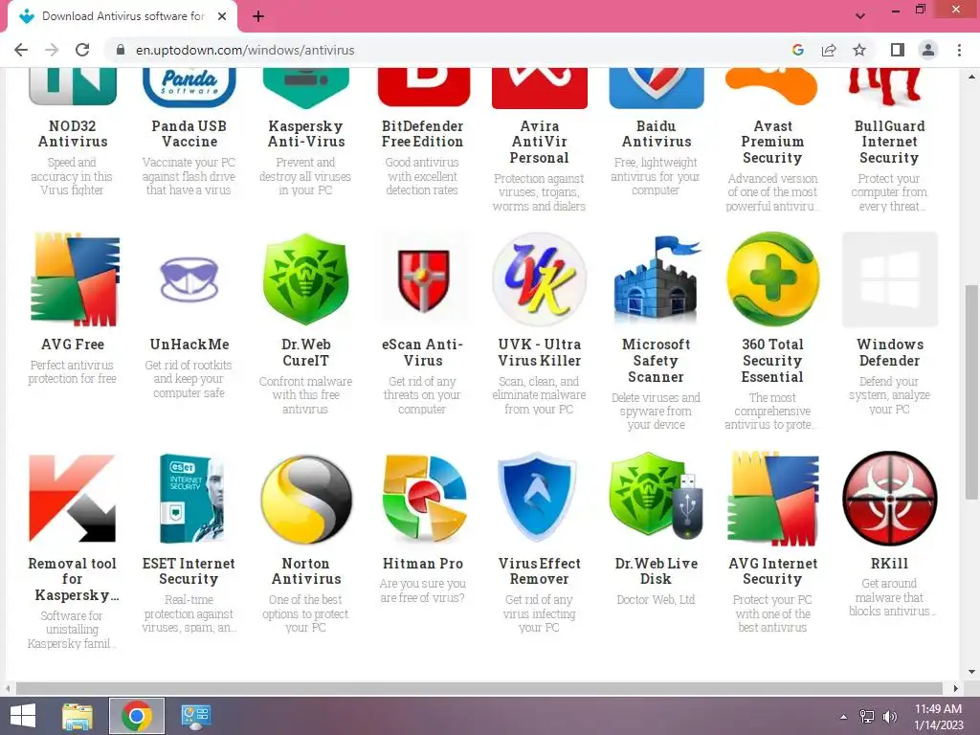Open the Control Panel taskbar icon
980x735 pixels.
click(195, 716)
